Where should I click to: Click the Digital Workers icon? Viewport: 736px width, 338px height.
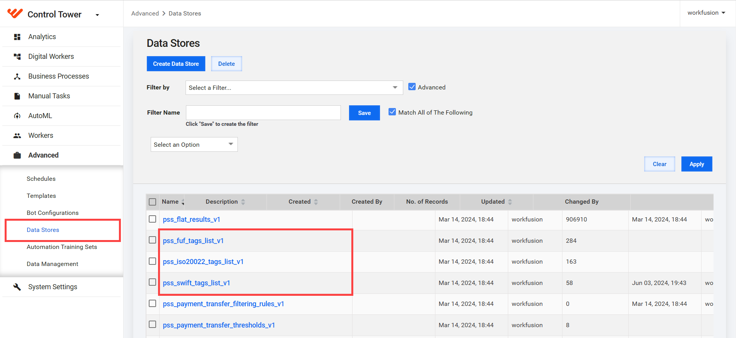pyautogui.click(x=17, y=57)
